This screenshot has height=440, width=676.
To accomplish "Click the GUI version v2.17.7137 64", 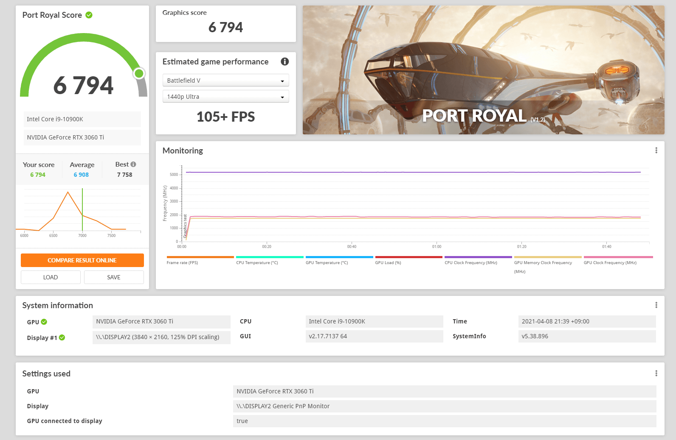I will click(374, 336).
